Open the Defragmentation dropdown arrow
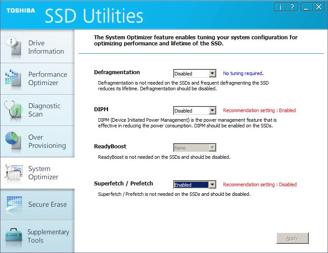Image resolution: width=328 pixels, height=253 pixels. click(x=212, y=73)
